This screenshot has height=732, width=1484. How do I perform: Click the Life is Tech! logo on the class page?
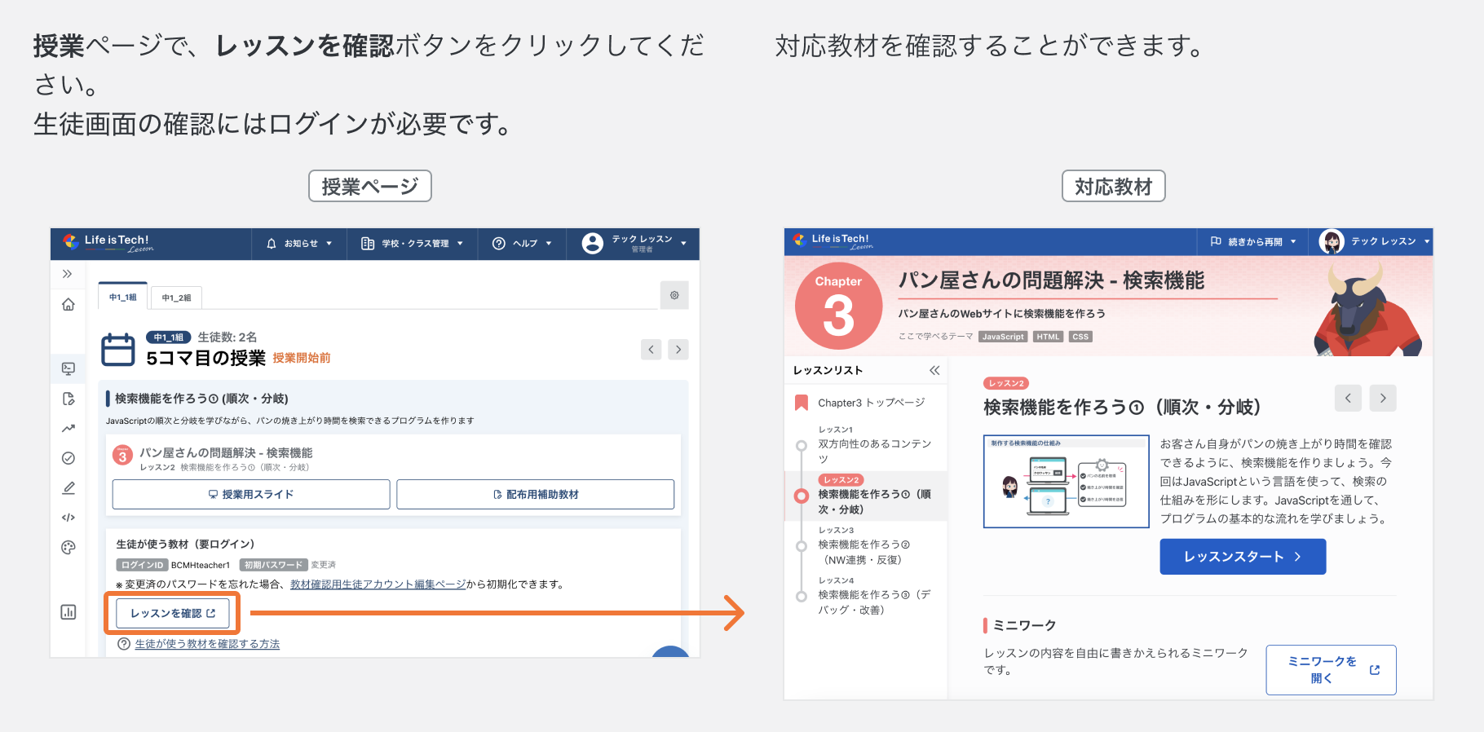pos(108,243)
